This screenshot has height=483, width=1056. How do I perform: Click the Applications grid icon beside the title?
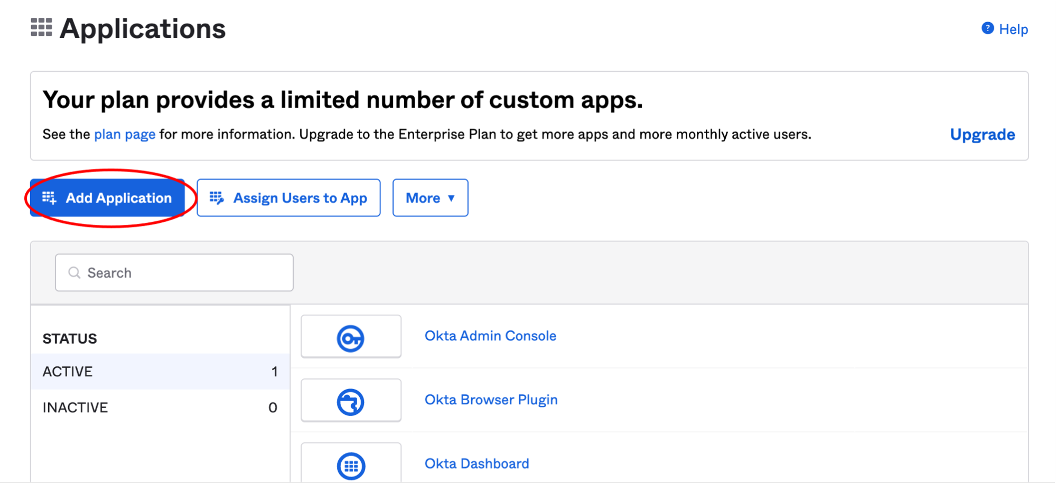tap(41, 27)
